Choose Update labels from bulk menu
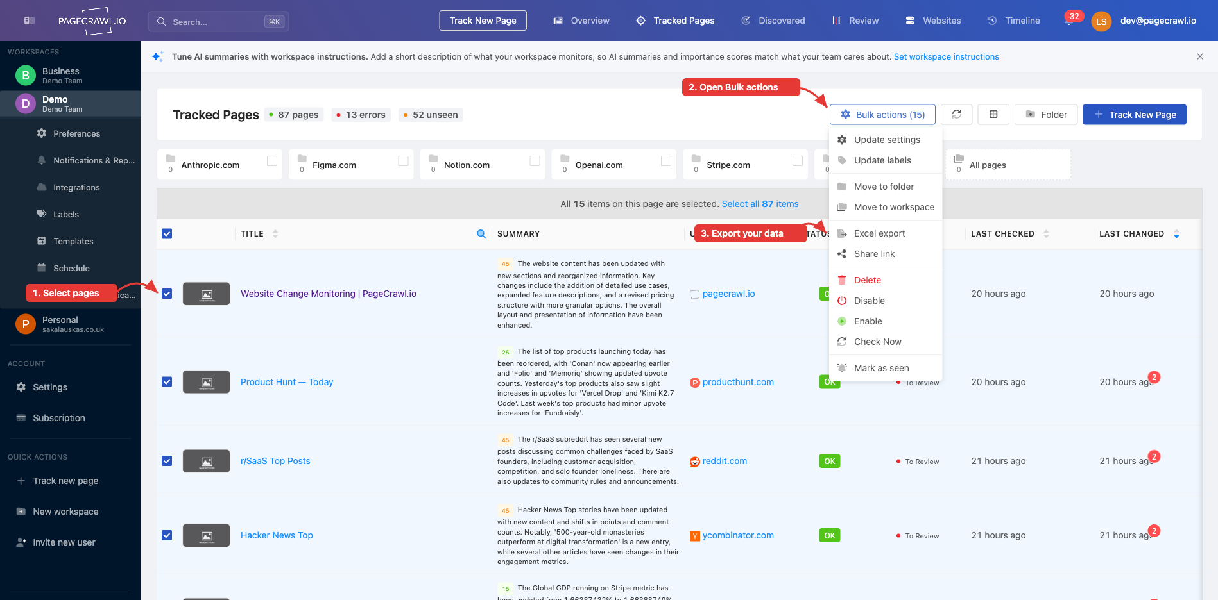 886,160
